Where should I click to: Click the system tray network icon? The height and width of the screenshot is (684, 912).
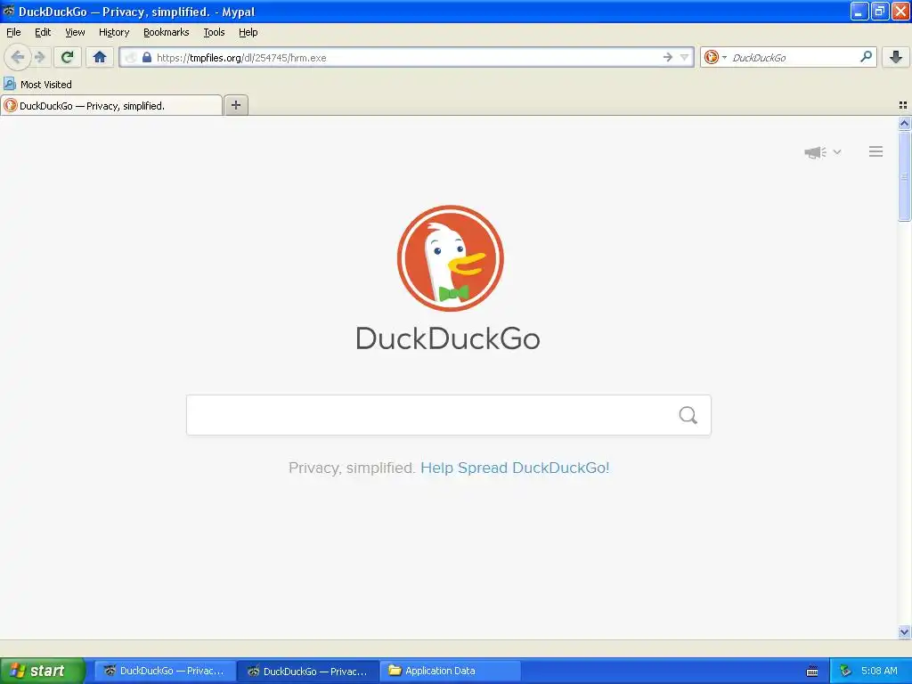tap(845, 671)
